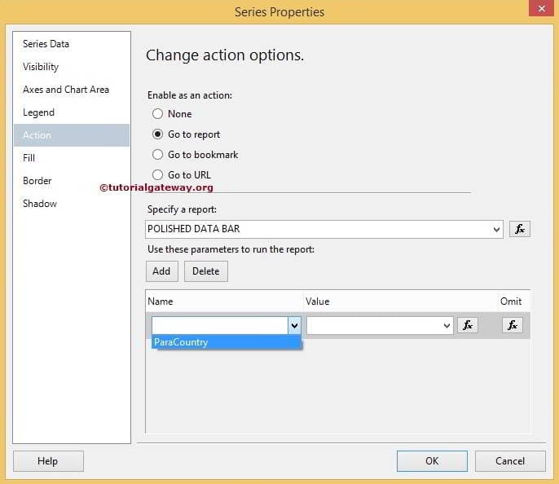Viewport: 559px width, 484px height.
Task: Open expression editor for parameter Value
Action: coord(468,325)
